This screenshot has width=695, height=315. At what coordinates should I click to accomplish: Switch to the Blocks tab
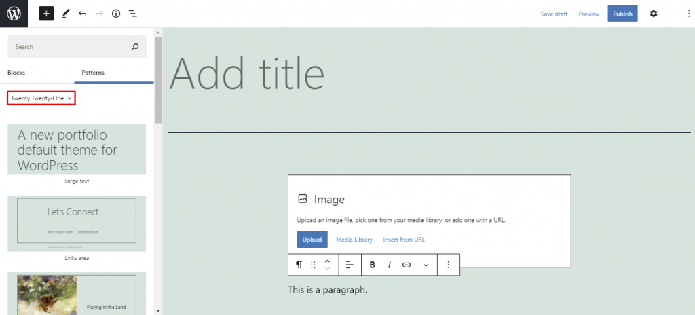pos(16,73)
